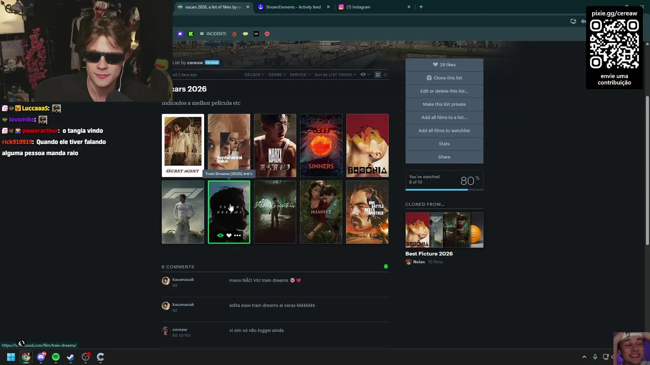The height and width of the screenshot is (365, 650).
Task: Open the Windows Start menu
Action: pos(11,357)
